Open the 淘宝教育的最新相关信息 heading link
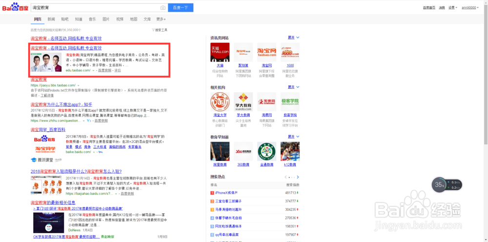The height and width of the screenshot is (242, 488). [x=53, y=203]
